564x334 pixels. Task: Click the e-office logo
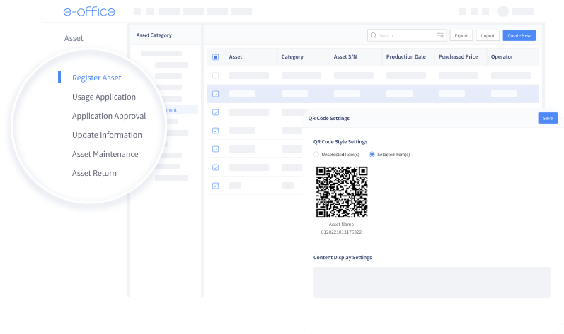coord(89,11)
